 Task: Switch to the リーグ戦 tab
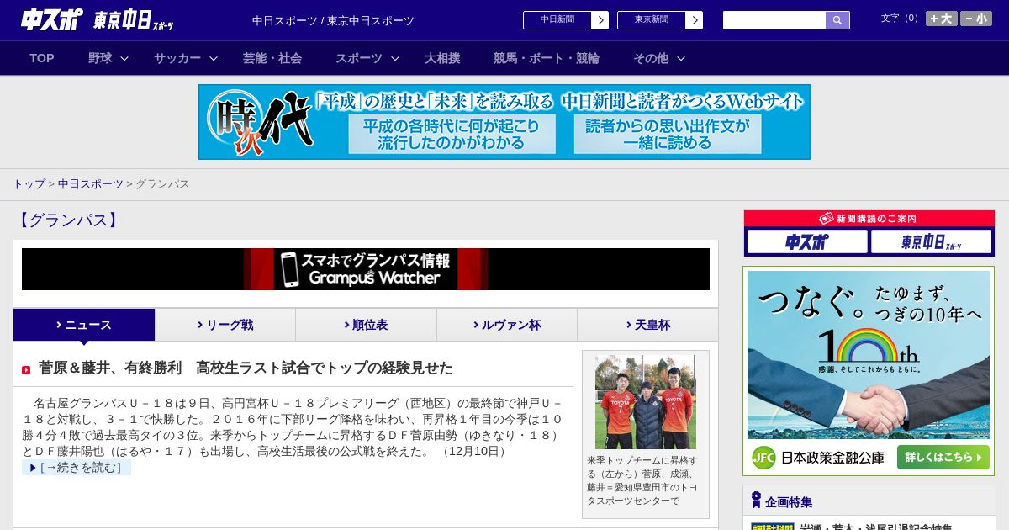225,325
